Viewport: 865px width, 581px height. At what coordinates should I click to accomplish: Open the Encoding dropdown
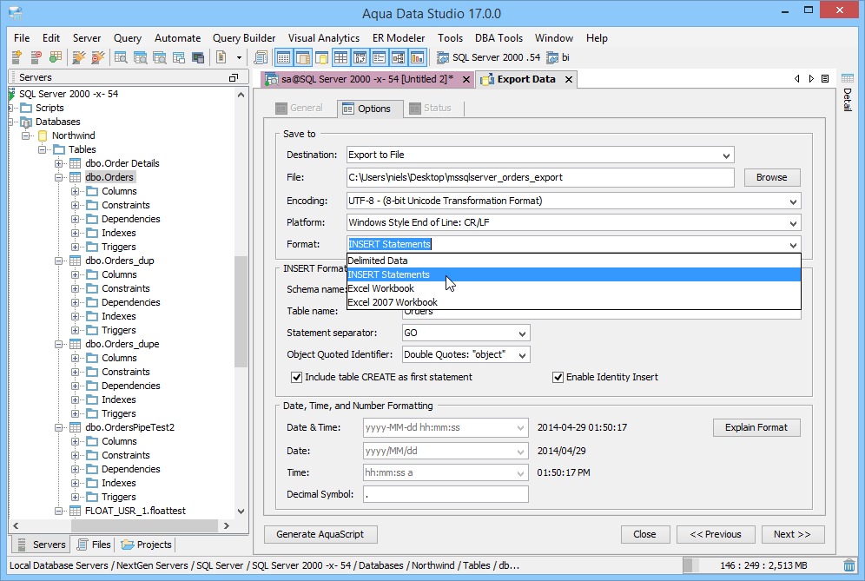point(793,201)
